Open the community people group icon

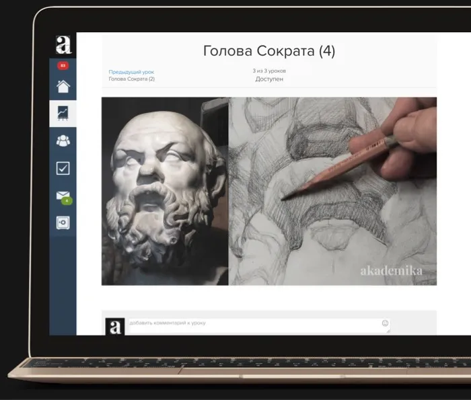(x=63, y=141)
